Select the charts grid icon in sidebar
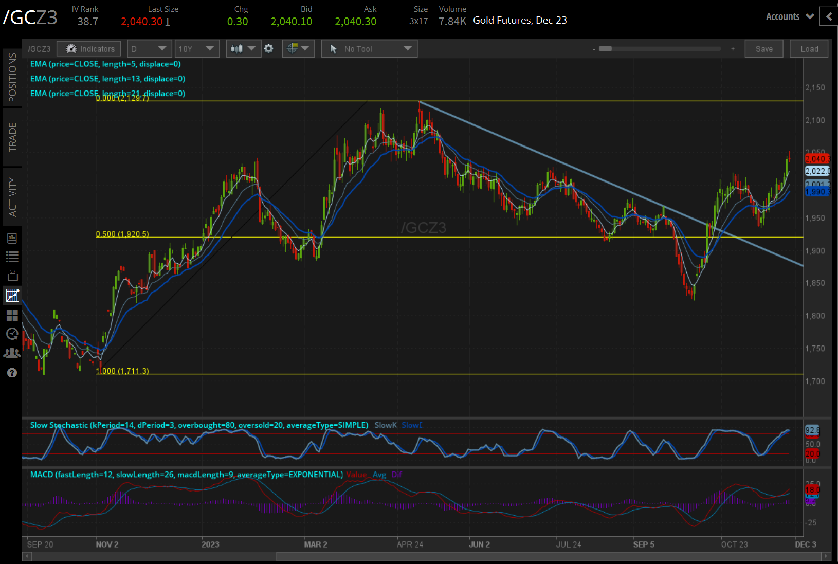Image resolution: width=838 pixels, height=564 pixels. click(12, 295)
